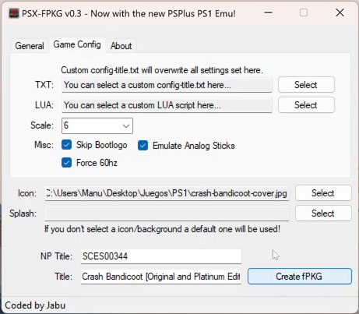Screen dimensions: 359x314
Task: Toggle the Skip Bootlogo checkbox
Action: tap(67, 145)
